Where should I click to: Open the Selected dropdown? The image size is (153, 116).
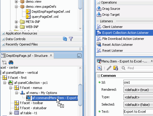point(138,105)
